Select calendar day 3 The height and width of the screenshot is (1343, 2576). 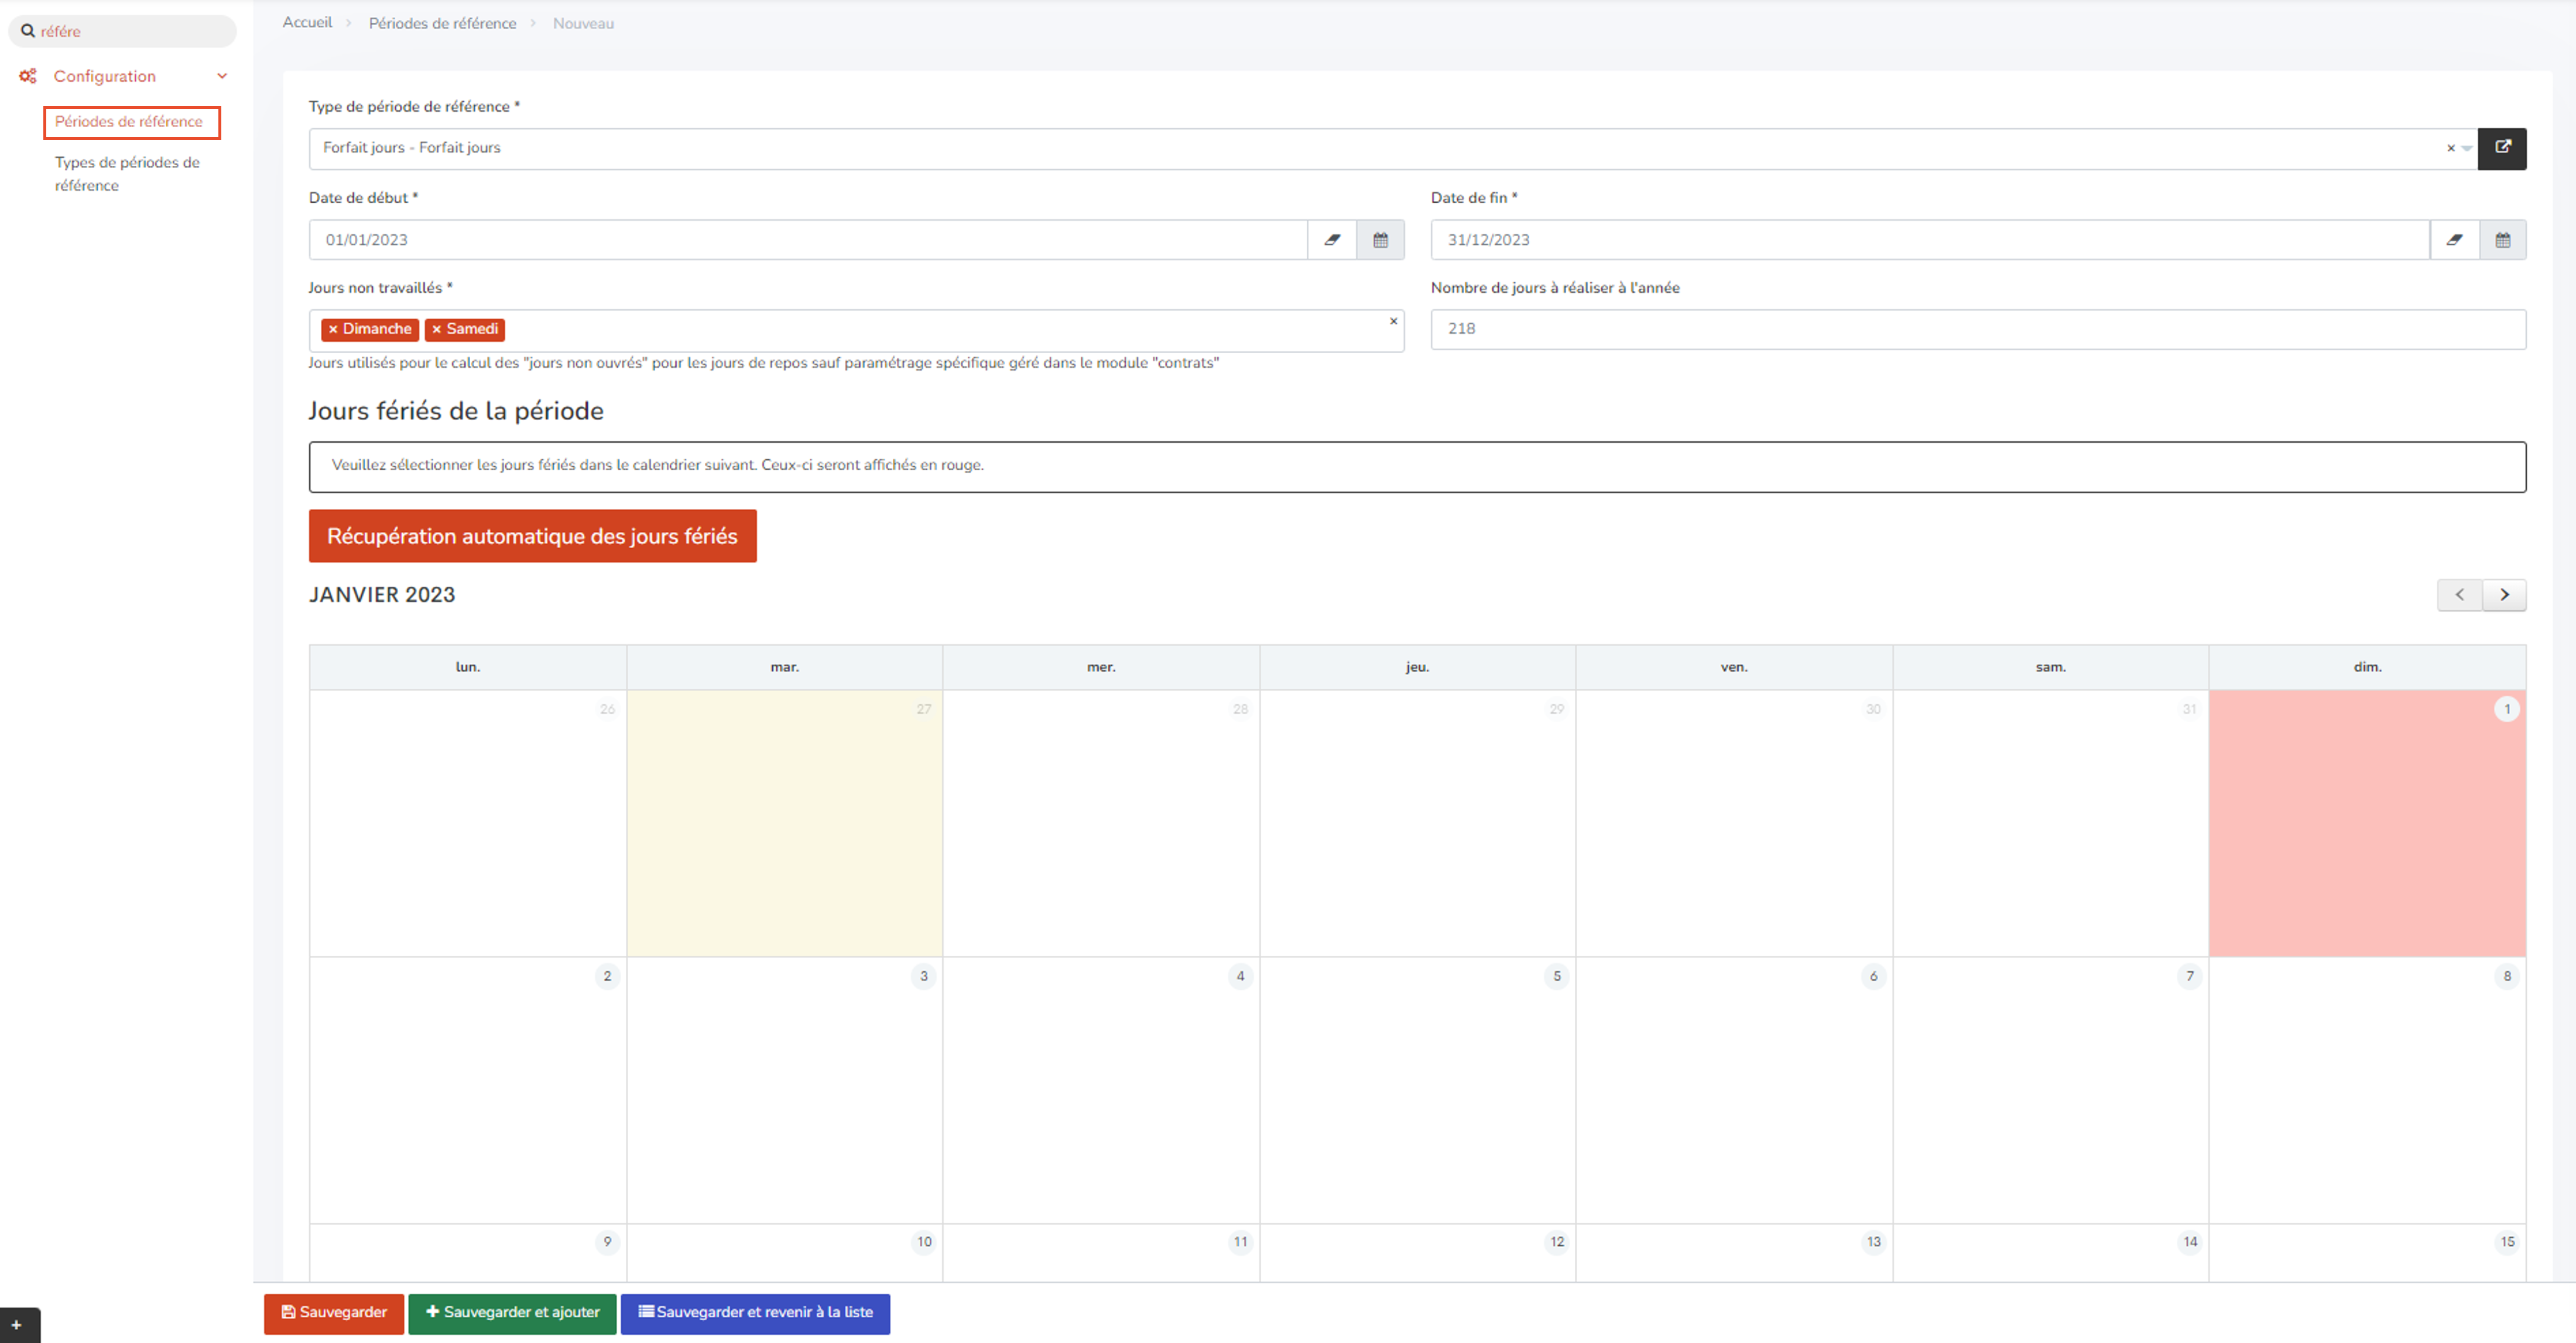(x=785, y=1090)
